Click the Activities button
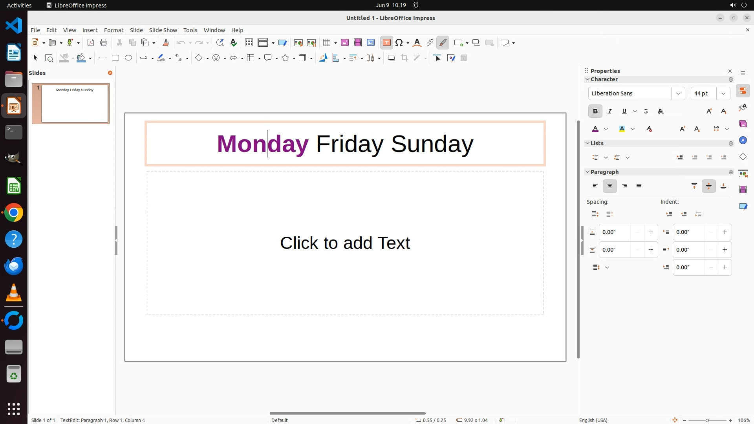This screenshot has height=424, width=754. [x=19, y=5]
